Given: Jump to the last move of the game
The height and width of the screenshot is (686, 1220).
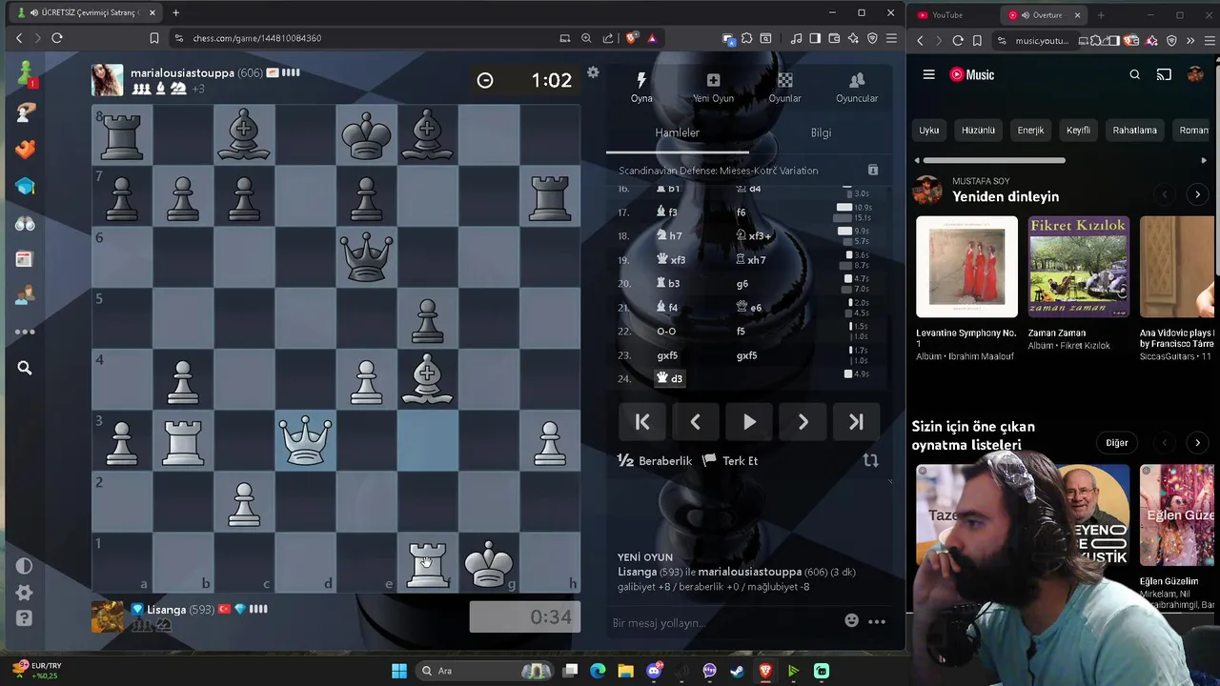Looking at the screenshot, I should click(x=856, y=422).
